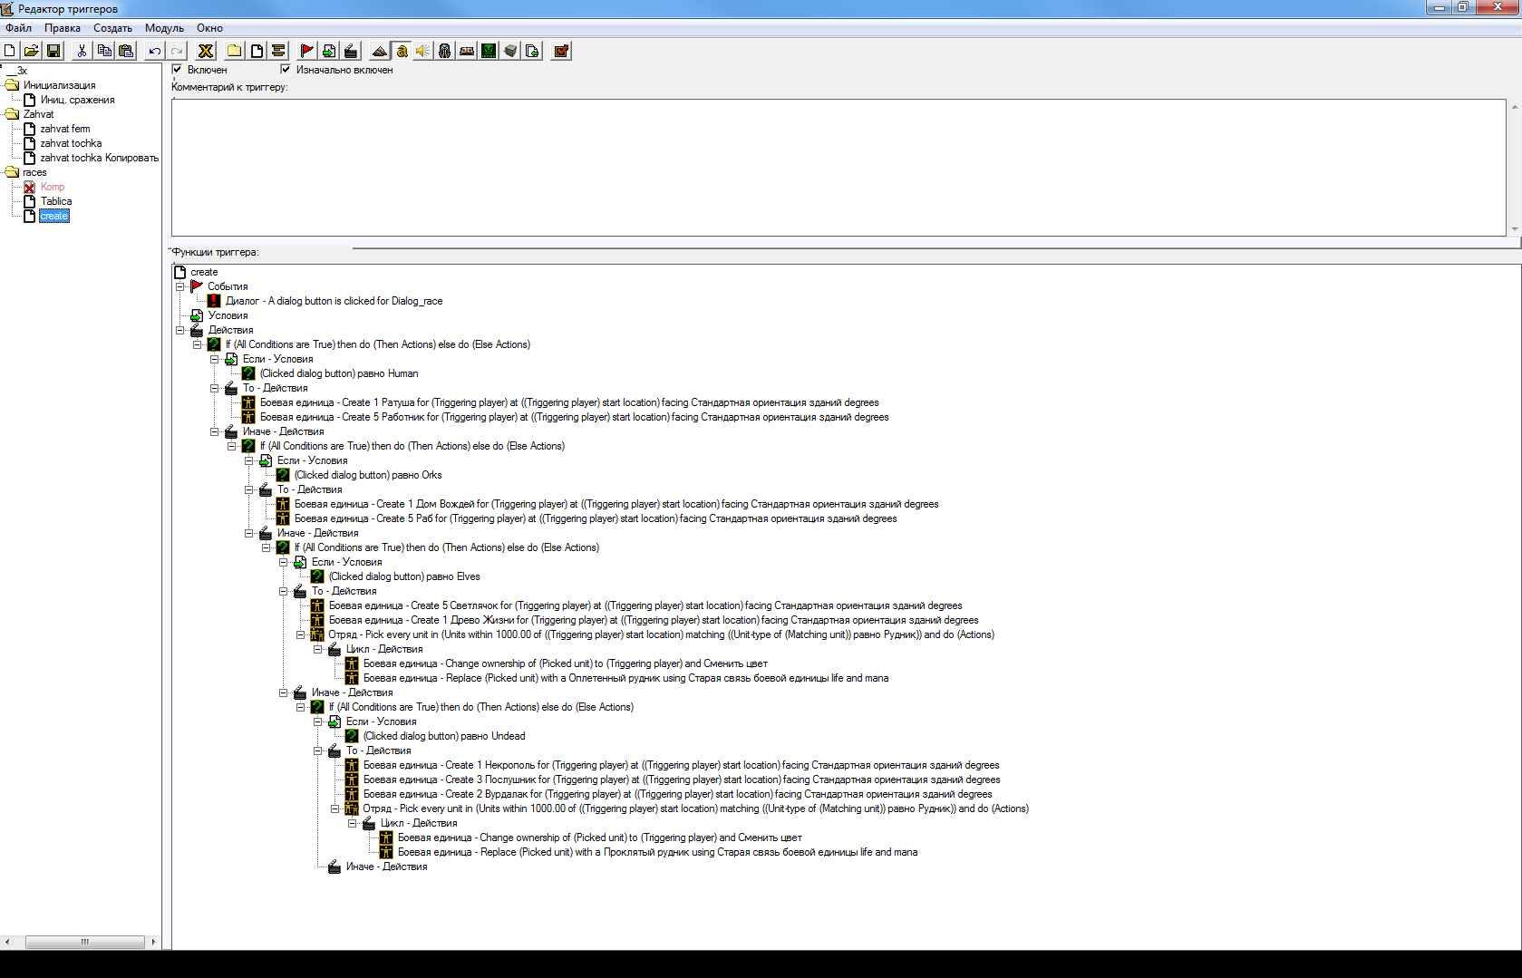
Task: Add a new event (red flag icon)
Action: point(306,51)
